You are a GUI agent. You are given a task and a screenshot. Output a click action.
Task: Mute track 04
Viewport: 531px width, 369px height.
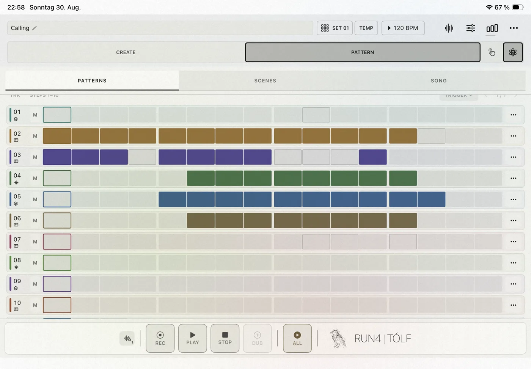click(35, 178)
